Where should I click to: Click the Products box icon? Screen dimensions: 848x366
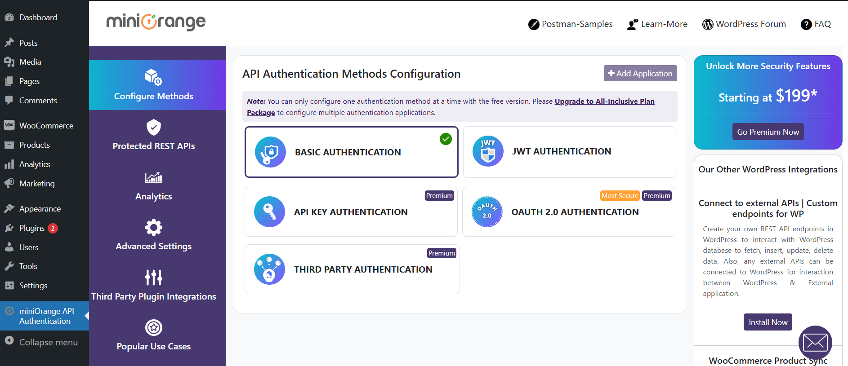coord(9,145)
